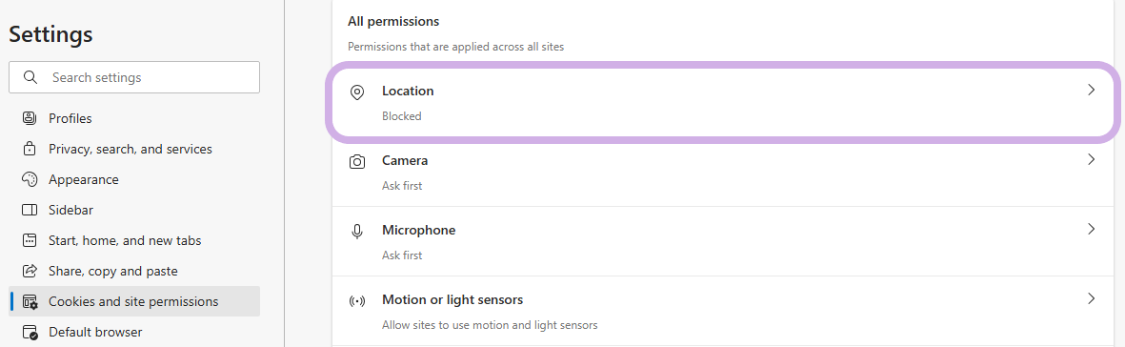Click the Microphone icon
The image size is (1125, 347).
[x=356, y=232]
